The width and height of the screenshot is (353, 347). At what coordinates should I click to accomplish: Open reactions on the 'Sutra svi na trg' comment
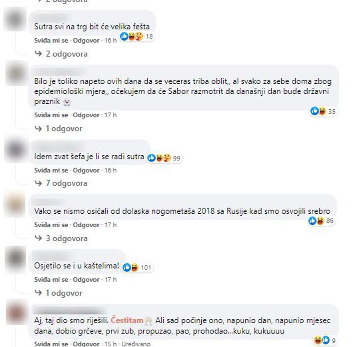coord(136,36)
